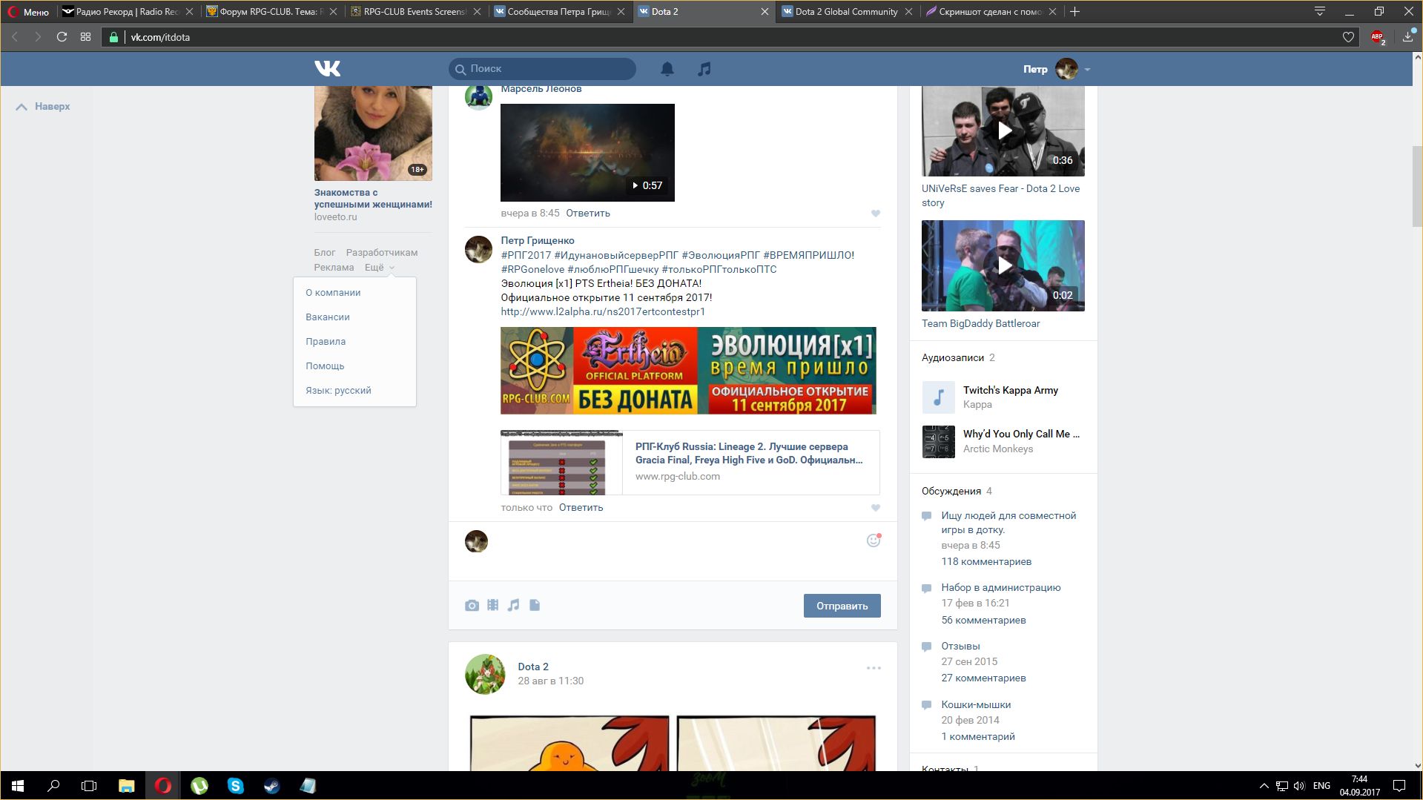The width and height of the screenshot is (1423, 800).
Task: Show hidden system tray icons
Action: [x=1264, y=786]
